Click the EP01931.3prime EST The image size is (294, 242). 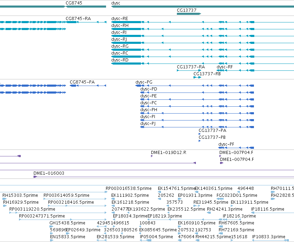click(x=195, y=195)
